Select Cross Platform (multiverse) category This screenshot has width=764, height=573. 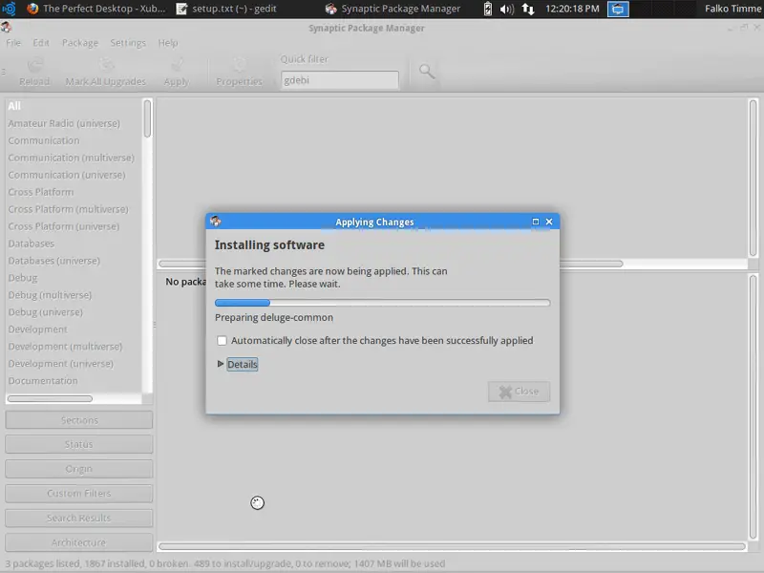point(74,209)
